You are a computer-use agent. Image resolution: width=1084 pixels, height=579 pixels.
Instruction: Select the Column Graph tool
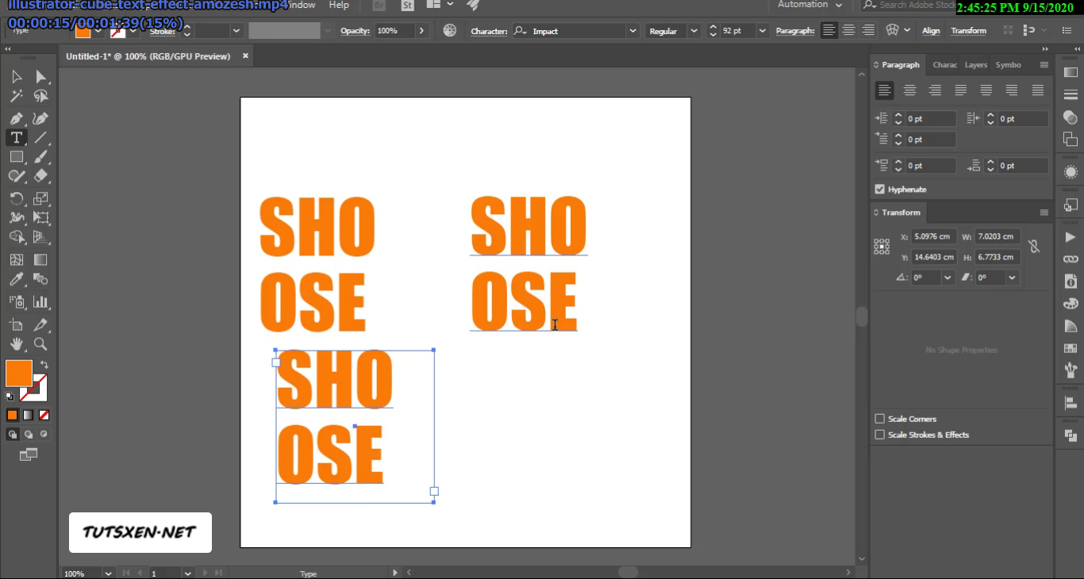[40, 302]
